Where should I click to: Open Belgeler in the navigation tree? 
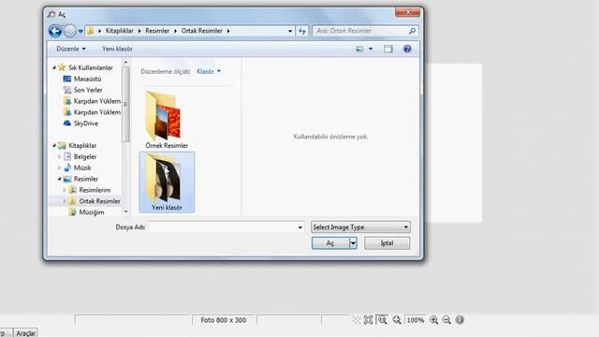click(x=85, y=156)
